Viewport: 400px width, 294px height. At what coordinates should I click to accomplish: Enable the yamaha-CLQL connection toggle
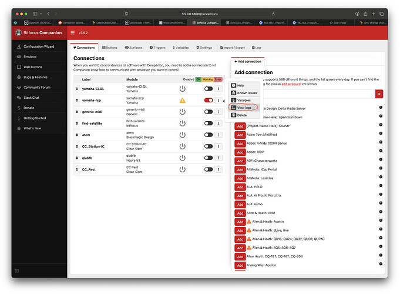209,89
